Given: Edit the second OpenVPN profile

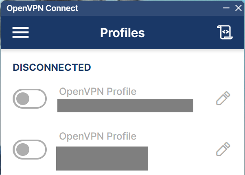Looking at the screenshot, I should click(x=223, y=149).
